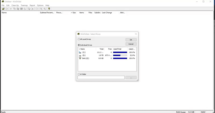
Task: Click the folder browse '...' button
Action: tap(131, 77)
